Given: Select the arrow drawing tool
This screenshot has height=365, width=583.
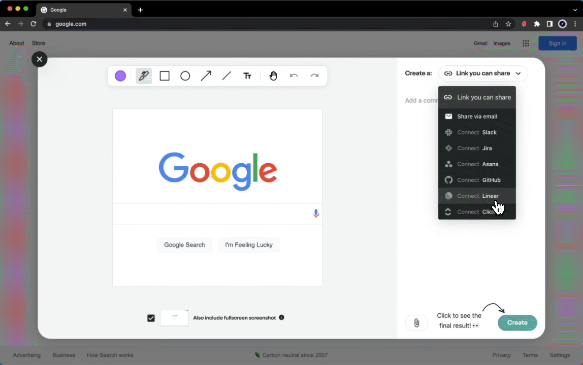Looking at the screenshot, I should (206, 76).
